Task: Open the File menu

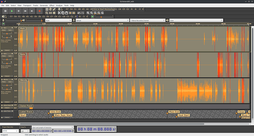Action: point(3,5)
